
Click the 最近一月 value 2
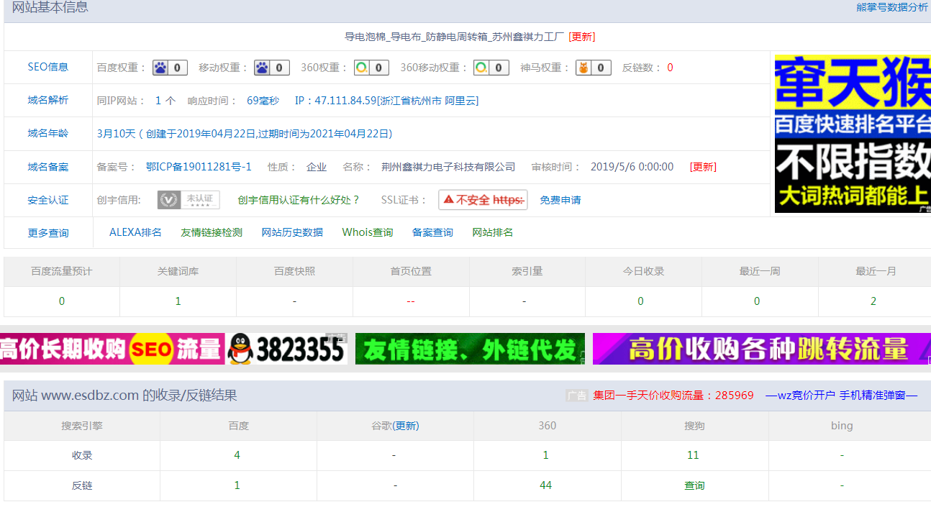click(873, 301)
